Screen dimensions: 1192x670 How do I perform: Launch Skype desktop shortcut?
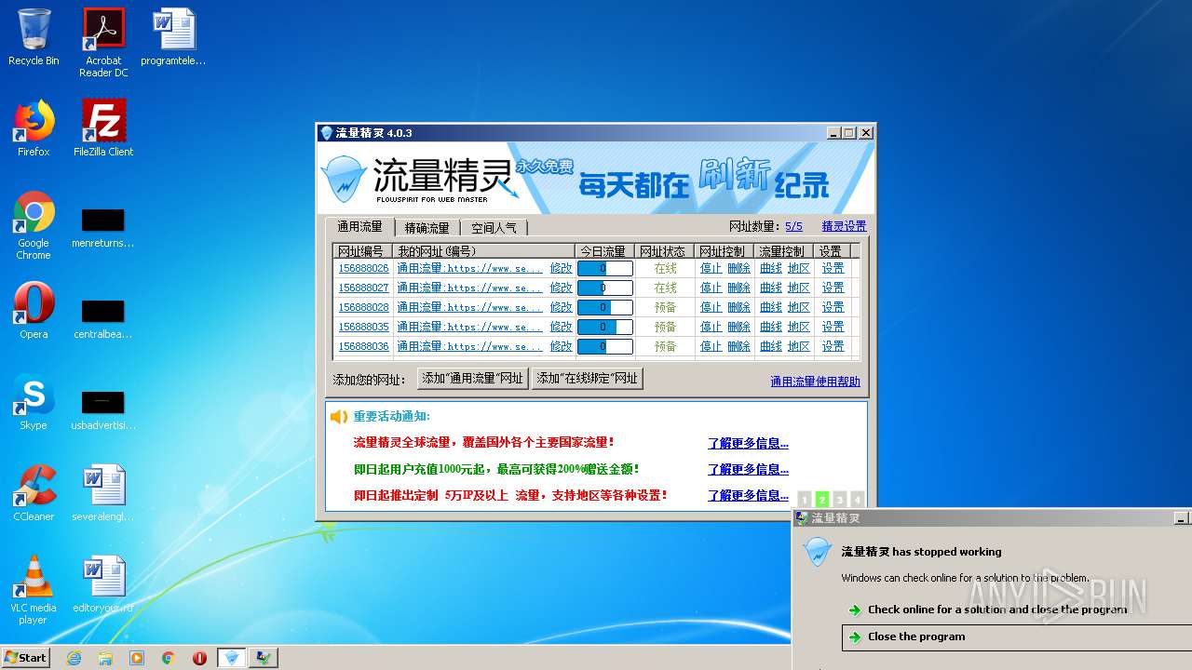[x=34, y=402]
